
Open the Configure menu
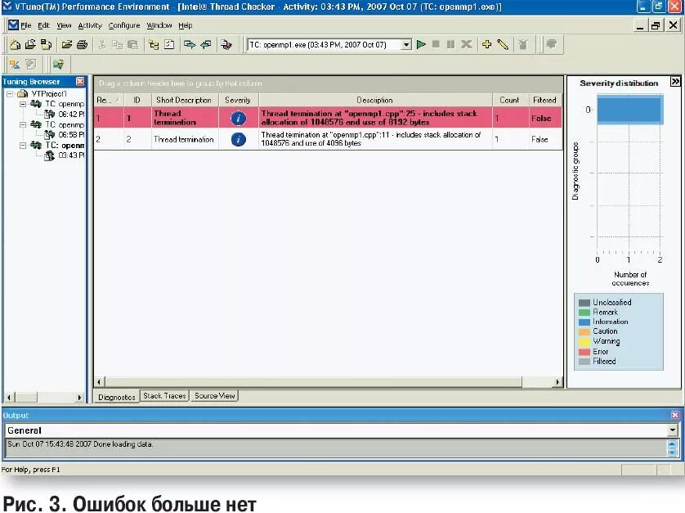(x=124, y=25)
